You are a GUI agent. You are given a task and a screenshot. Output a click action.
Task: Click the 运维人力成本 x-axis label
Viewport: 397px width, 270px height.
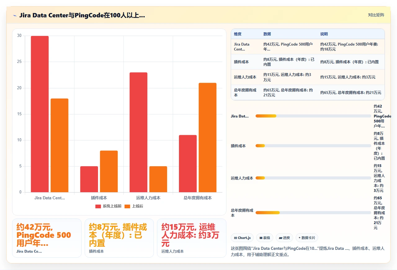pos(148,198)
